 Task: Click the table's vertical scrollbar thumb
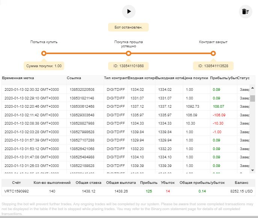click(x=253, y=98)
